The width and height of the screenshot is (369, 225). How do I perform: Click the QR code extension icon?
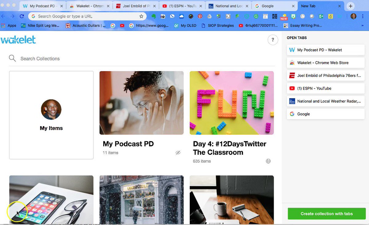pyautogui.click(x=275, y=16)
